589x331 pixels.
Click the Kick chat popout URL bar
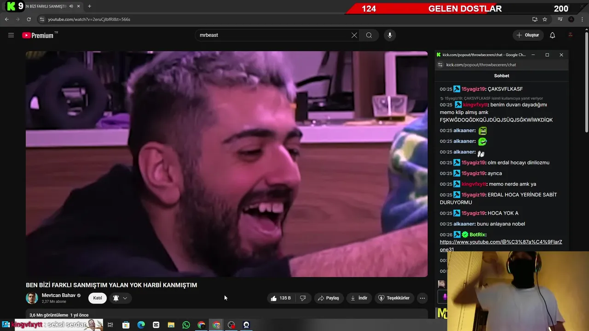click(502, 65)
